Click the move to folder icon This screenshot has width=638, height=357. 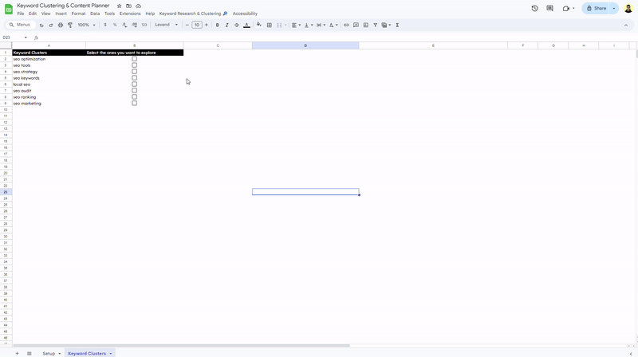point(128,6)
